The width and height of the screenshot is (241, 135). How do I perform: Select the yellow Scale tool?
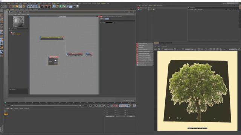pyautogui.click(x=17, y=6)
